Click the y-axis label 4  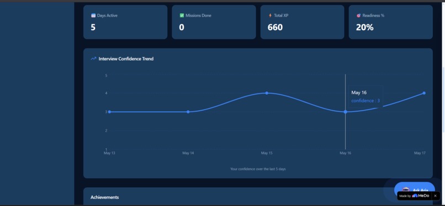pyautogui.click(x=106, y=93)
